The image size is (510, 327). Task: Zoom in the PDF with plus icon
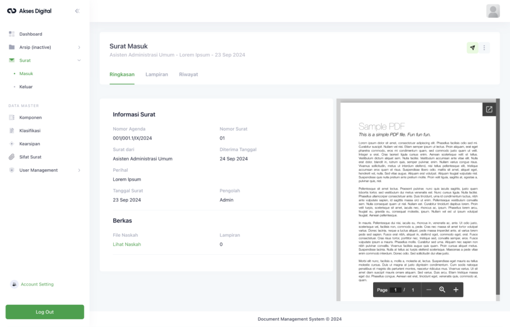[455, 290]
